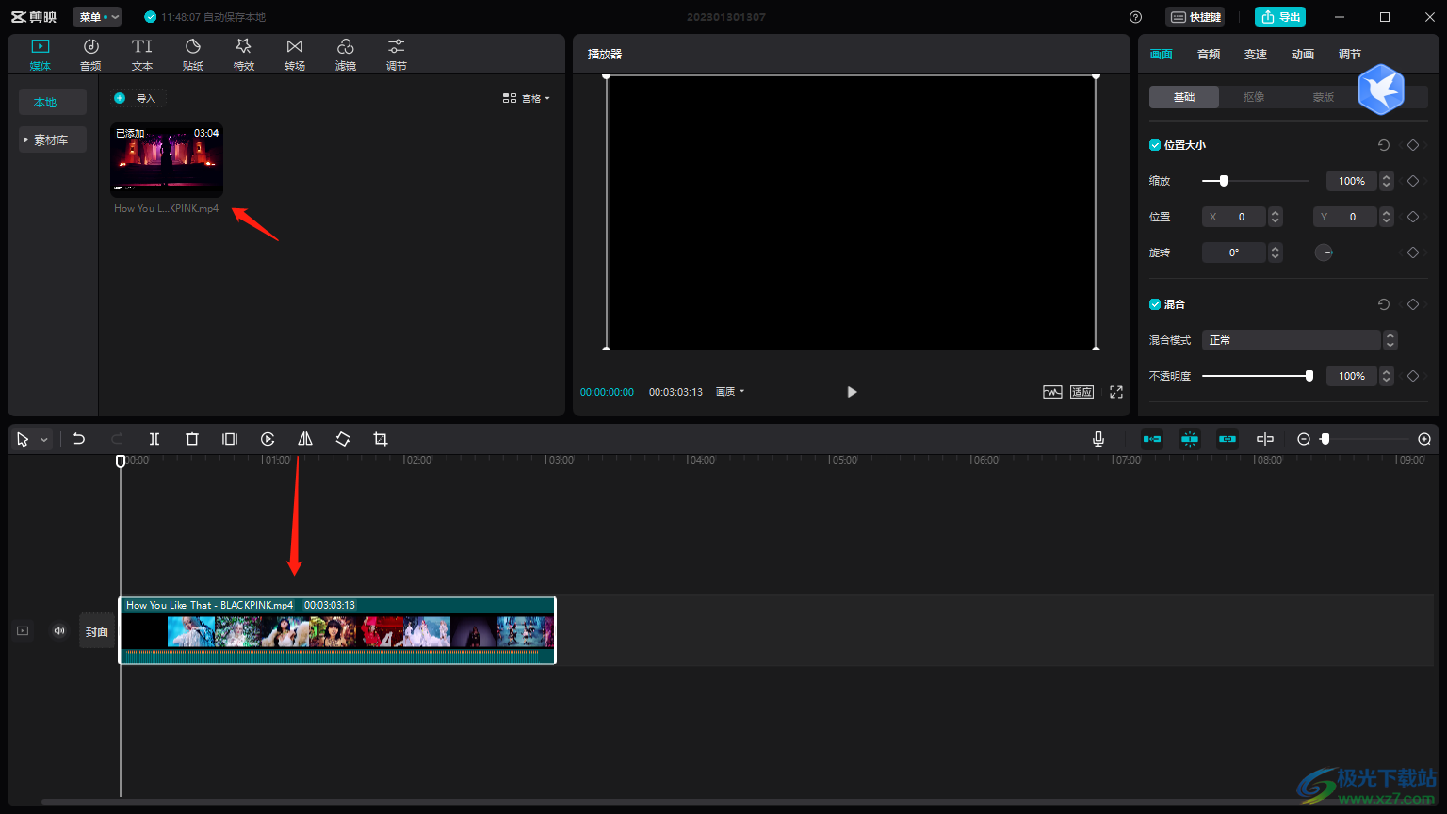Open the 转场 transitions tab
The height and width of the screenshot is (814, 1447).
pos(295,55)
